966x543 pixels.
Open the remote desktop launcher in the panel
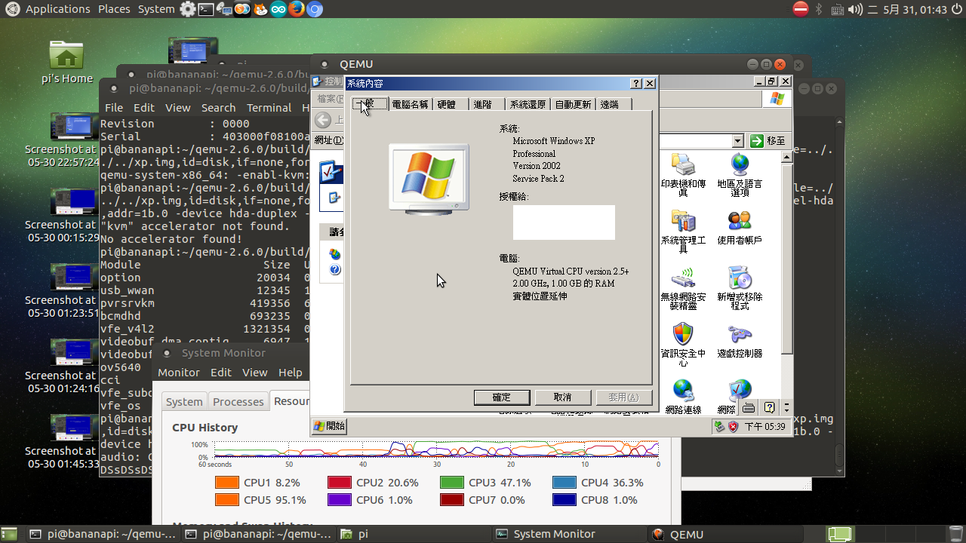223,9
